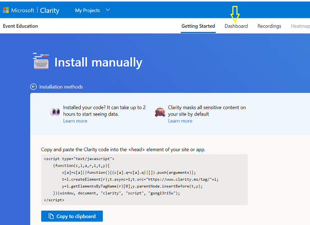Image resolution: width=310 pixels, height=225 pixels.
Task: Open the partially visible Heatmaps tab
Action: [x=300, y=26]
